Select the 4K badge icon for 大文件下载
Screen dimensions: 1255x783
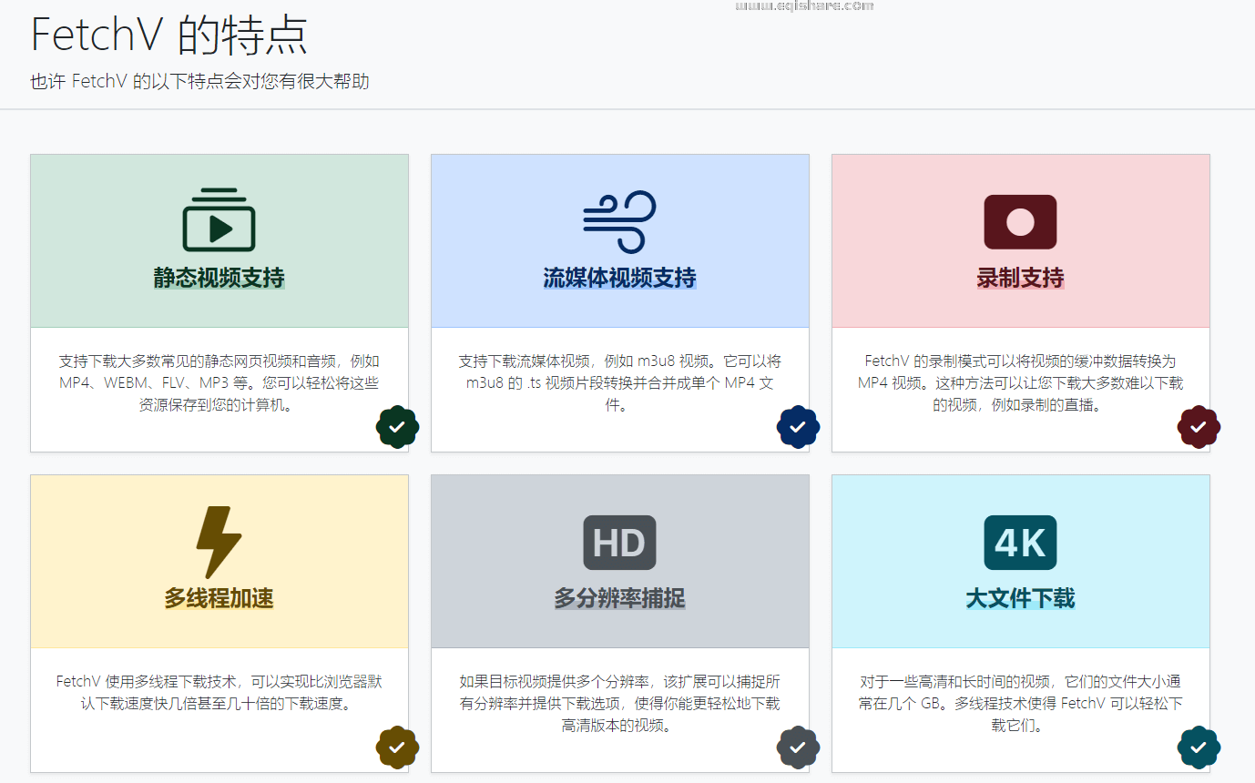click(x=1020, y=543)
